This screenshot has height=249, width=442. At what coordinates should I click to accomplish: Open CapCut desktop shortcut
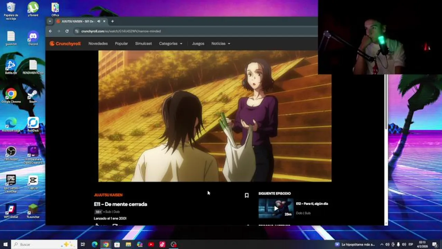click(33, 182)
